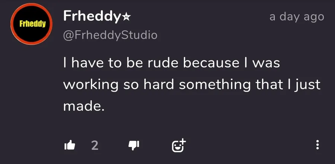Visit the @FrheddyStudio handle link

click(111, 35)
